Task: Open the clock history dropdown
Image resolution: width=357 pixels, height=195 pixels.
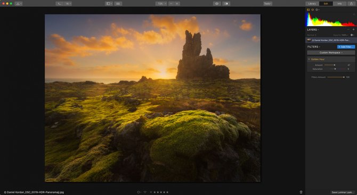Action: [318, 10]
